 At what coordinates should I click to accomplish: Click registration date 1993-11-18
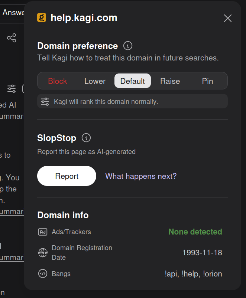203,253
